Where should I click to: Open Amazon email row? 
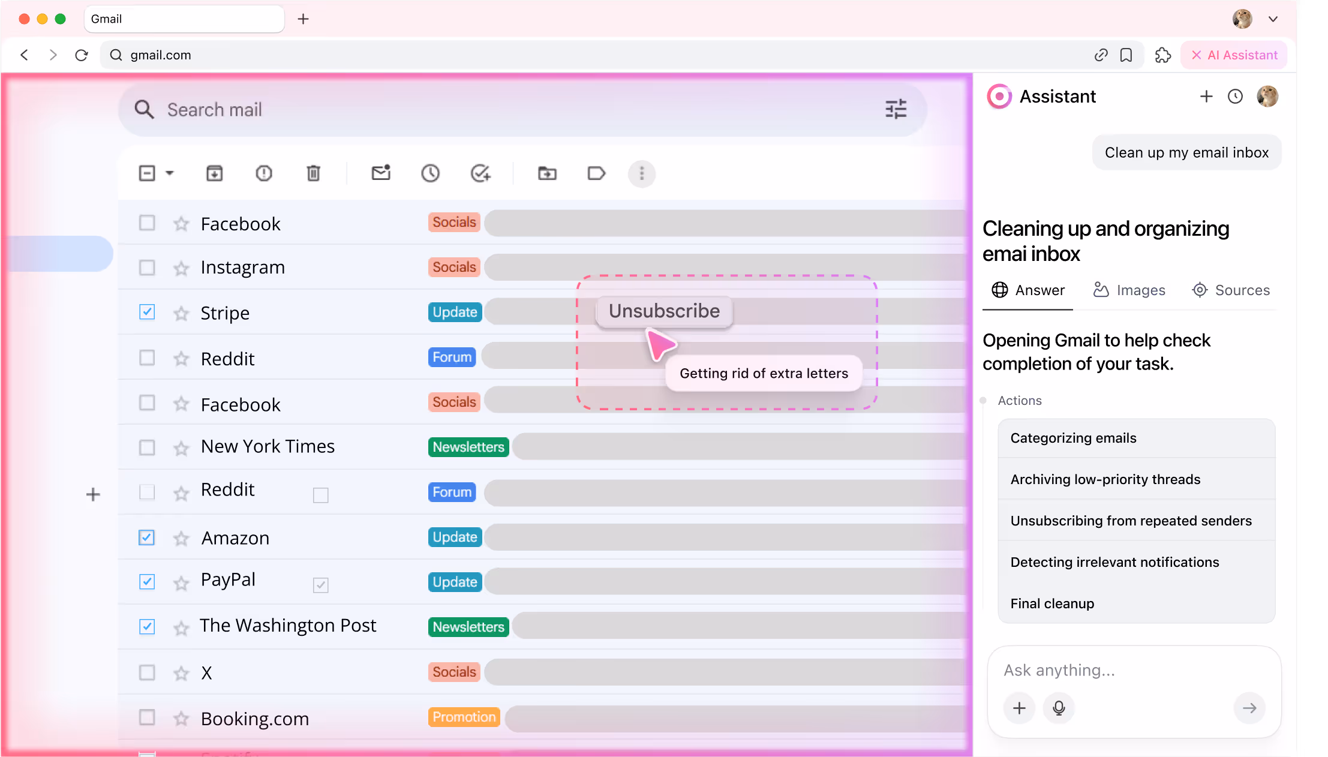click(543, 537)
